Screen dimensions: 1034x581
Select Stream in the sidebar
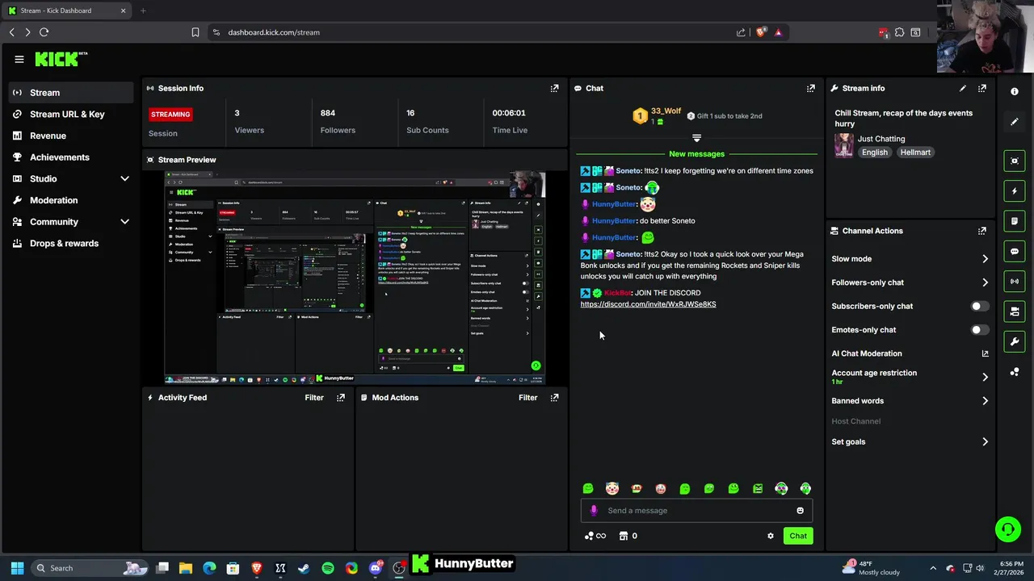click(x=72, y=93)
